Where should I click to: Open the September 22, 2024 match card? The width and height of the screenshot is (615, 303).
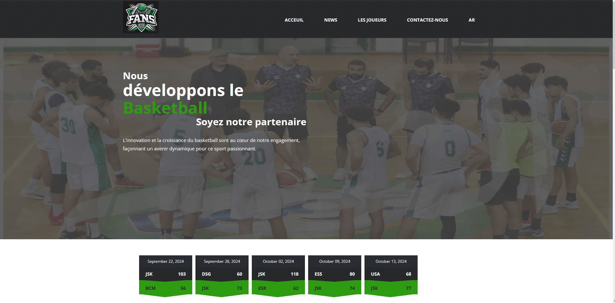[166, 276]
